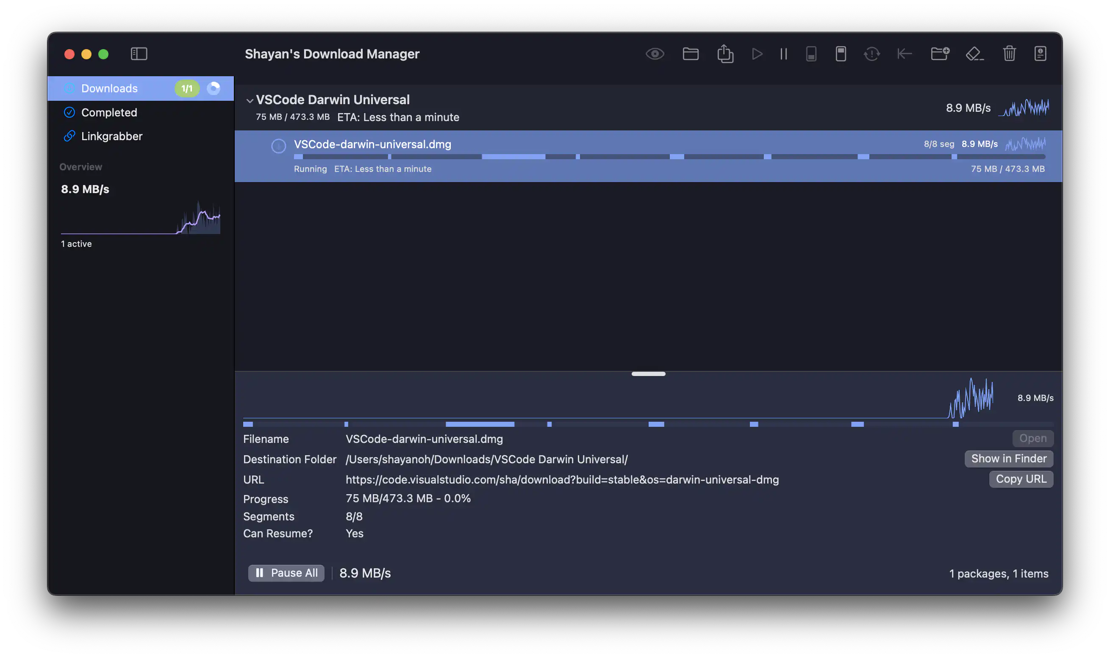1110x658 pixels.
Task: Click the trash delete icon
Action: tap(1009, 54)
